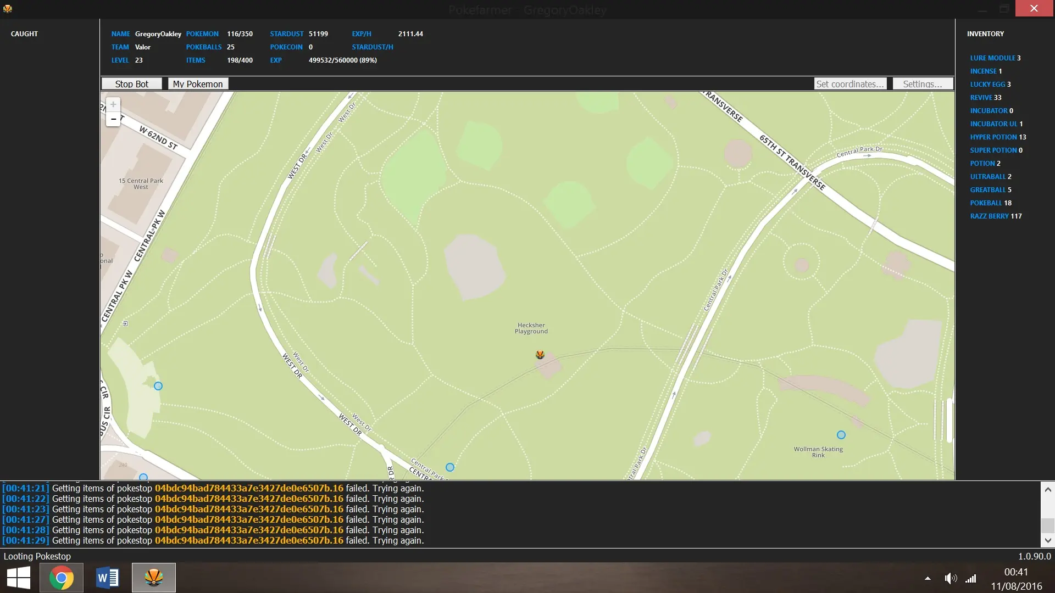Switch to Google Chrome in taskbar

[62, 578]
